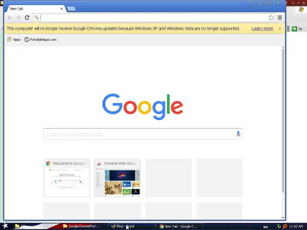
Task: Focus the address bar
Action: pyautogui.click(x=154, y=18)
